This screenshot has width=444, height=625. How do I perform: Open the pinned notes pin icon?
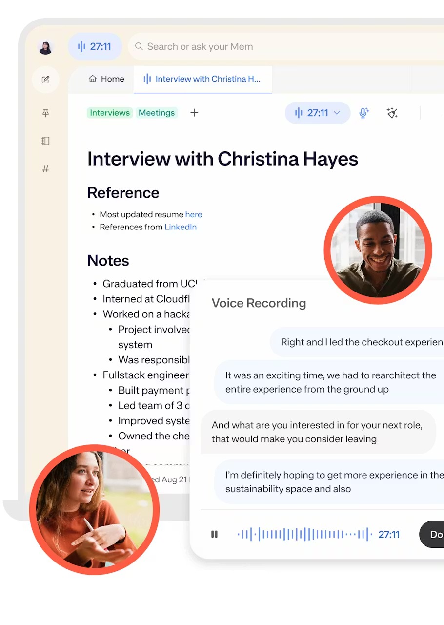click(45, 113)
